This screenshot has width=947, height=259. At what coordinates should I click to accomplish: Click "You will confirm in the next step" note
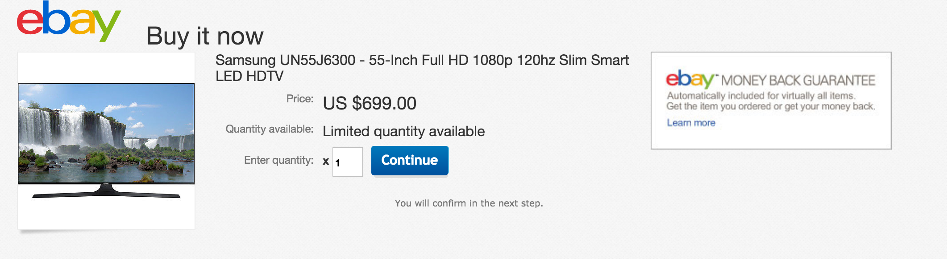coord(469,203)
